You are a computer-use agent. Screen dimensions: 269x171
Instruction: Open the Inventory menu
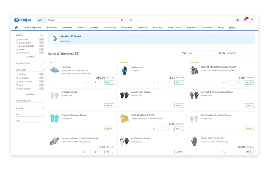[143, 27]
